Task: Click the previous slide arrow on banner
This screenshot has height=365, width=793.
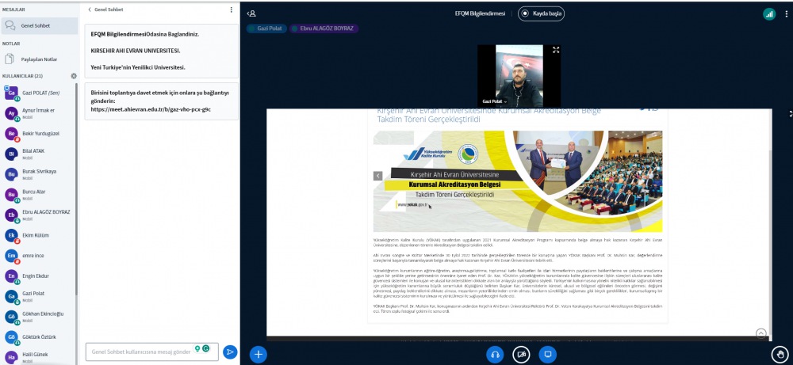Action: click(x=377, y=176)
